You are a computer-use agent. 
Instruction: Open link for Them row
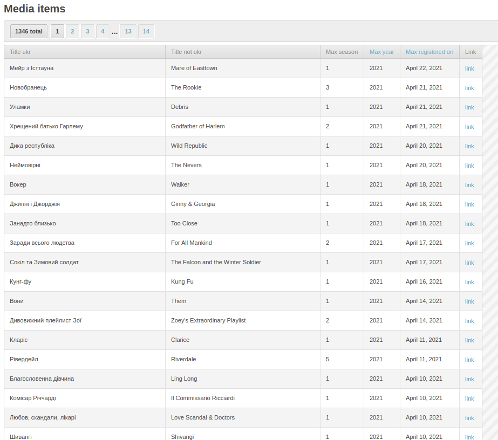[x=469, y=301]
